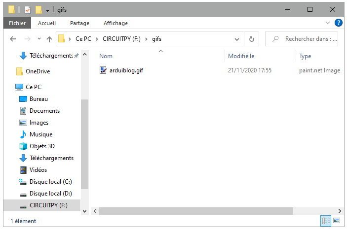Go back with the left arrow
Image resolution: width=347 pixels, height=229 pixels.
tap(13, 39)
